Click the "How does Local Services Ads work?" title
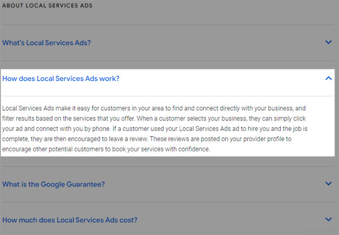This screenshot has width=339, height=235. (x=61, y=79)
